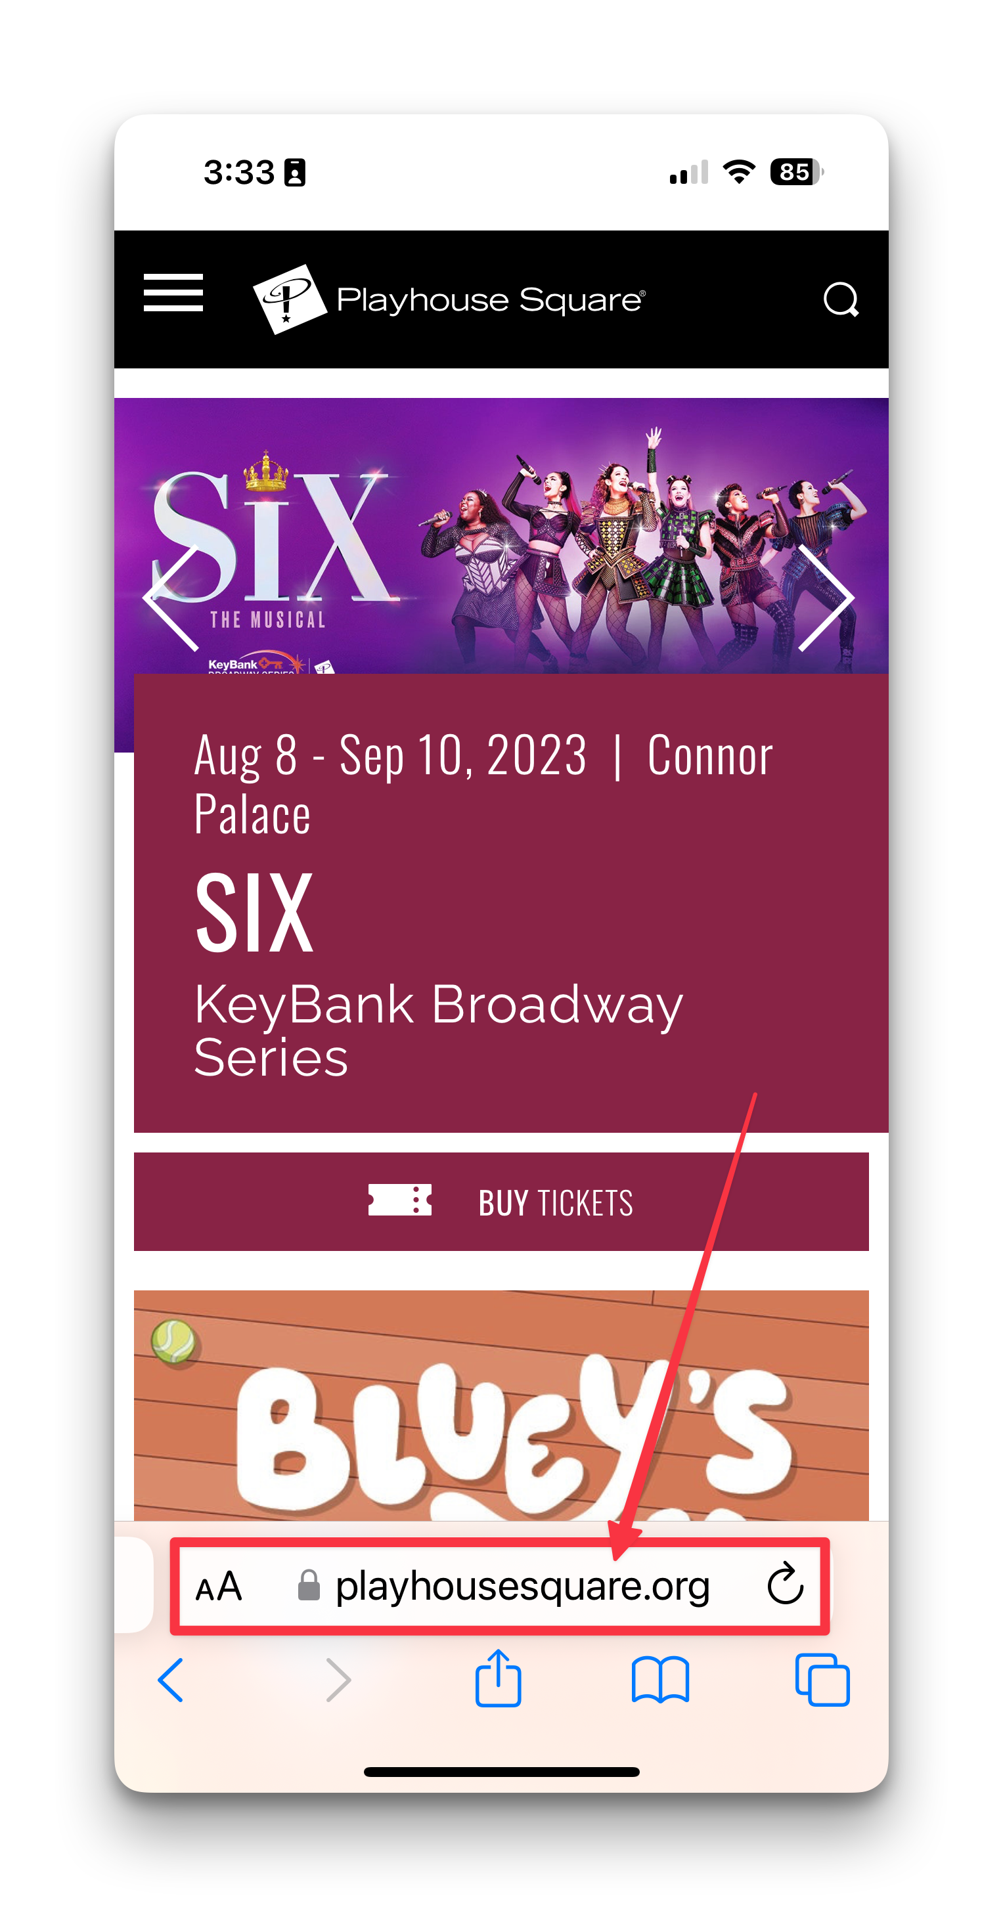Tap the BUY TICKETS button
1003x1907 pixels.
click(501, 1202)
